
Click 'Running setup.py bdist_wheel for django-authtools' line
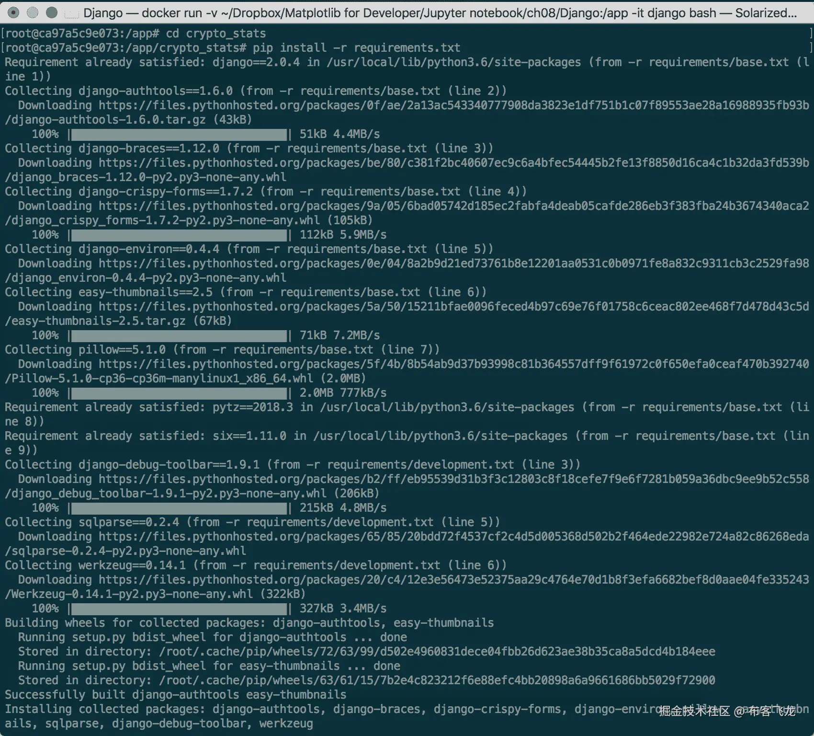coord(213,637)
